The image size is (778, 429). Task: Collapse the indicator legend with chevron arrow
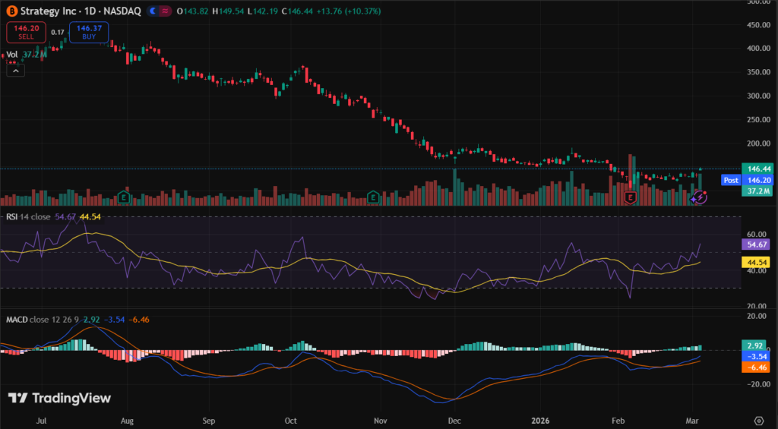point(15,70)
